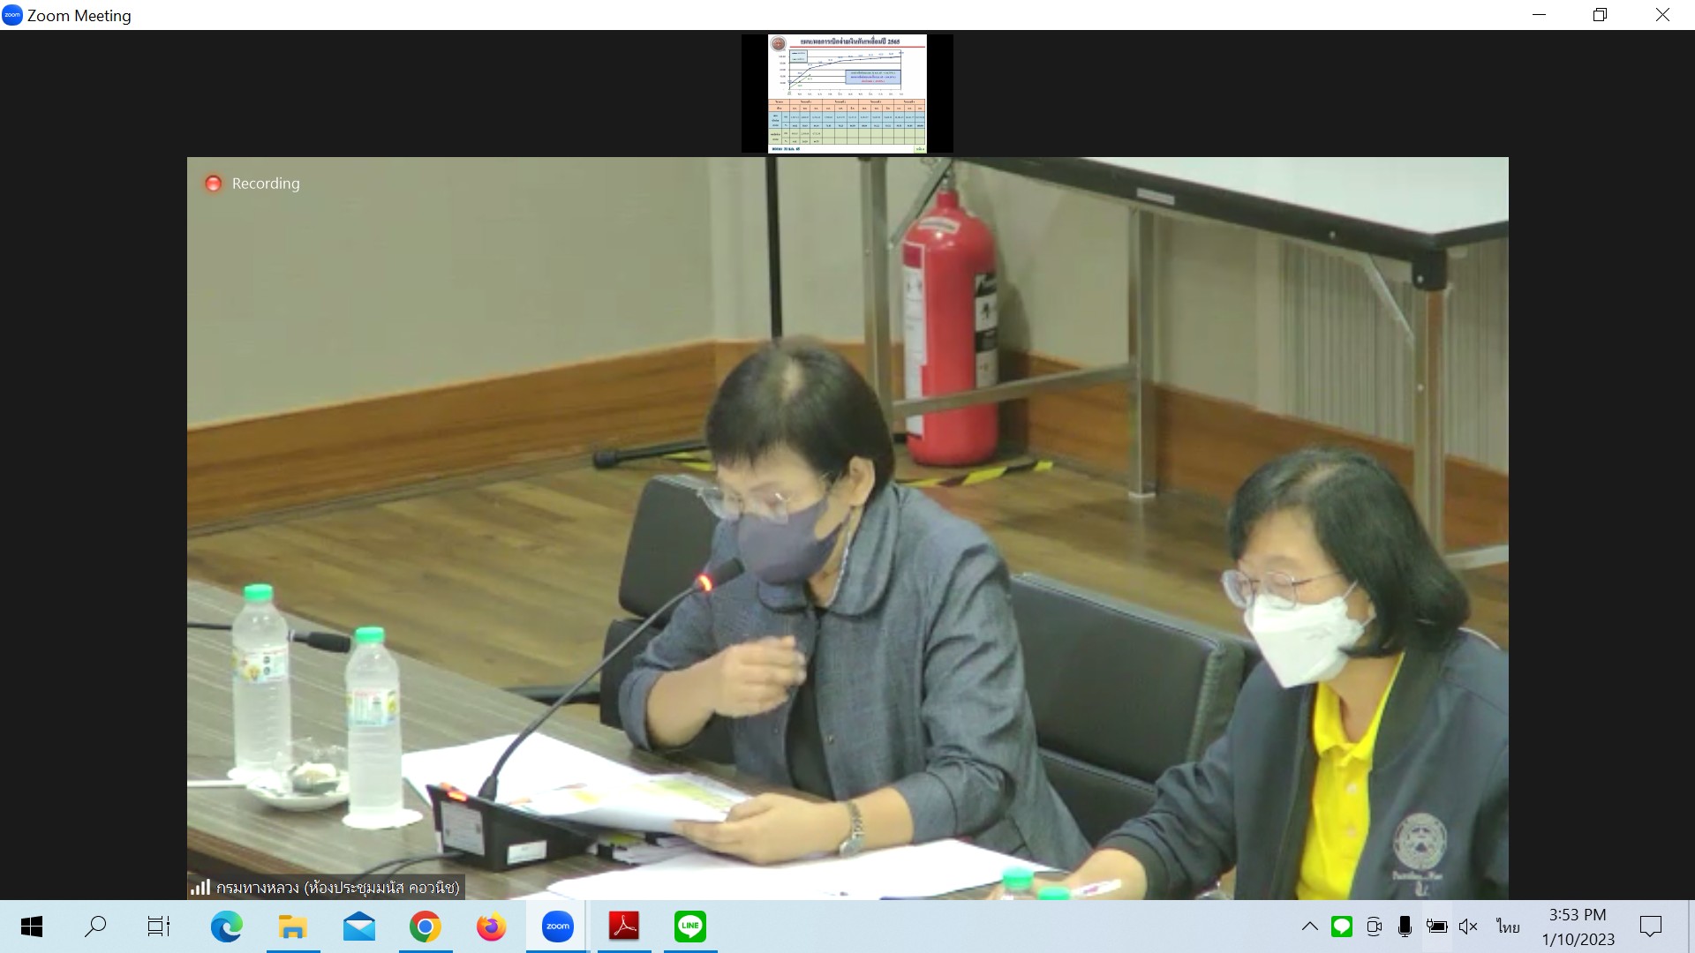Switch the ไทย input language indicator

(1508, 927)
